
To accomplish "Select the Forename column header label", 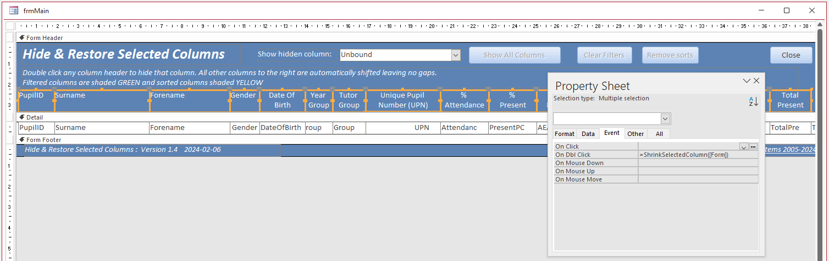I will pos(190,100).
